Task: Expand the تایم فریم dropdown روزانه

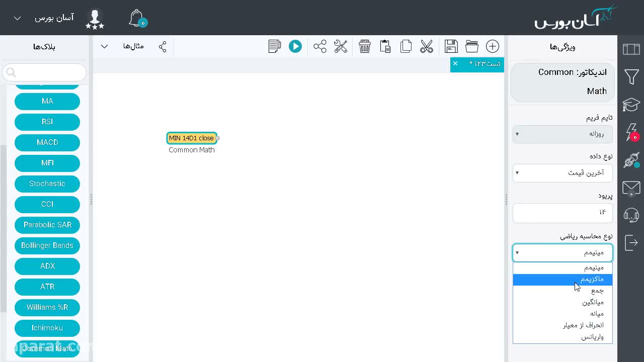Action: pos(562,134)
